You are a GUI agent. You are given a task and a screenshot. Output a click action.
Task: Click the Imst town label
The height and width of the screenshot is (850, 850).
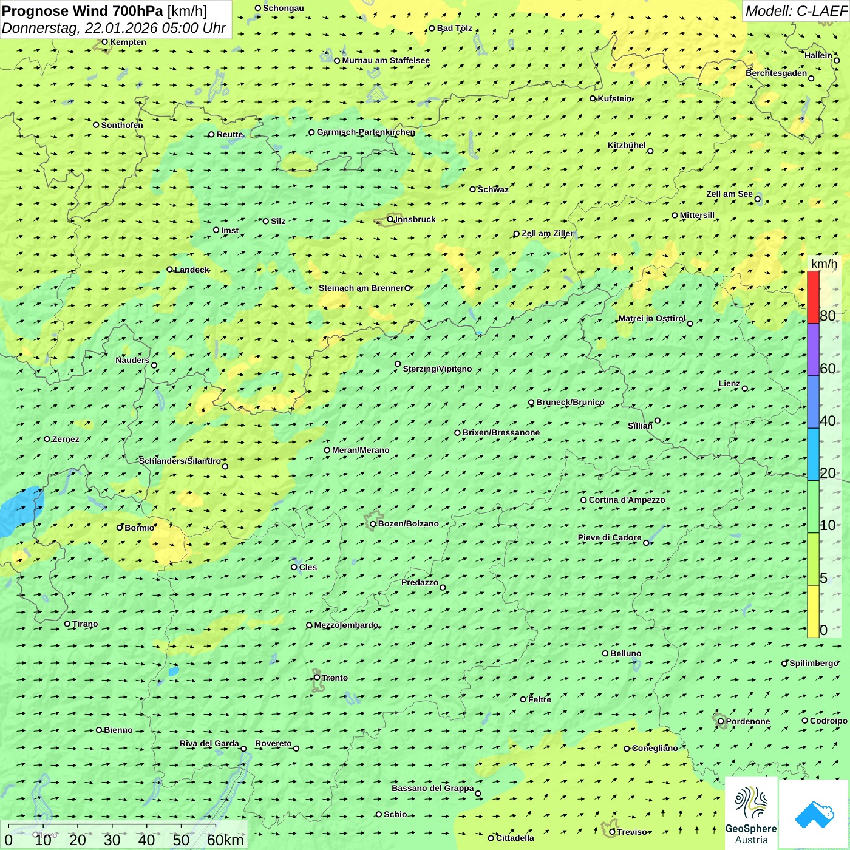(229, 230)
